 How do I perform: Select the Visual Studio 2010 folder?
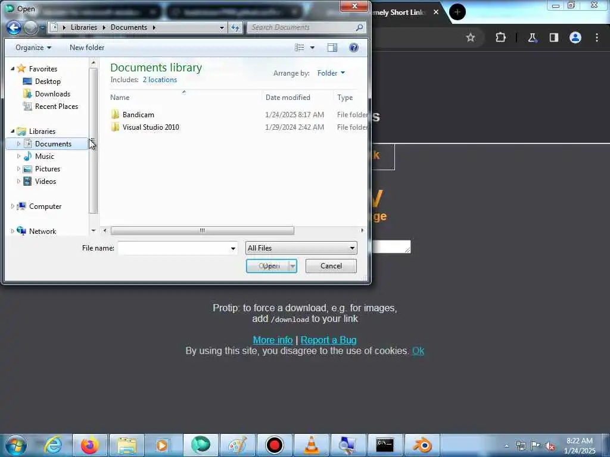pos(151,127)
